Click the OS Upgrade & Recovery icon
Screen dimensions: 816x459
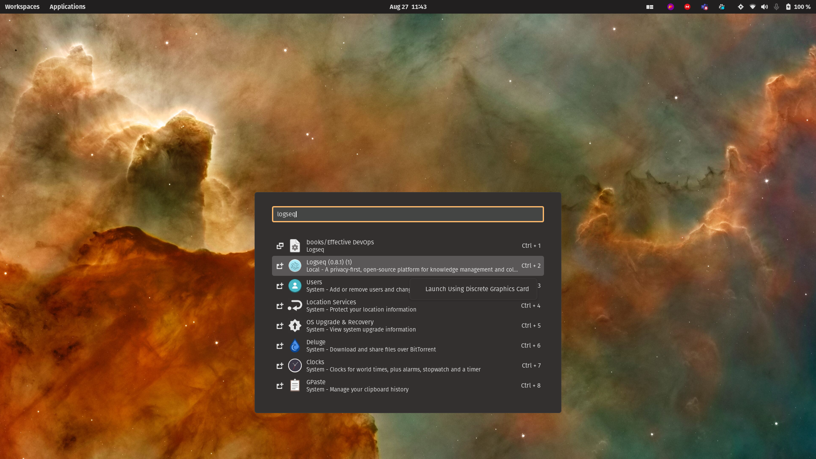coord(295,326)
